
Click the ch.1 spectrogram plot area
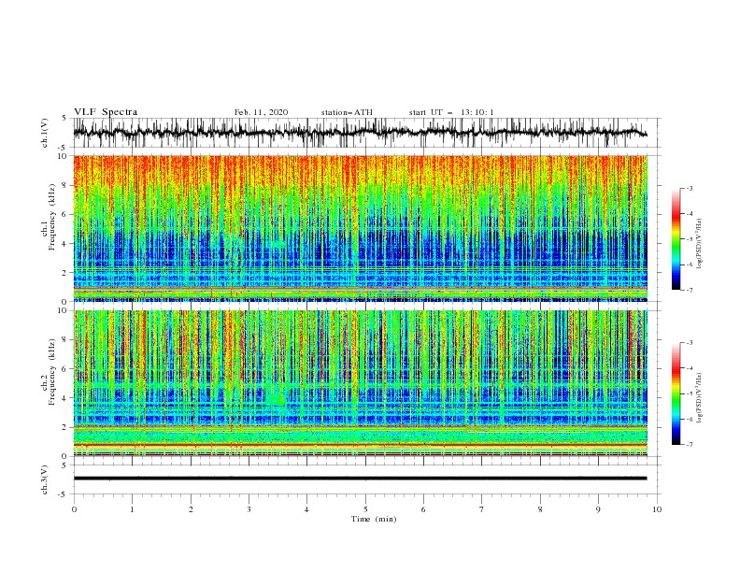click(x=361, y=228)
